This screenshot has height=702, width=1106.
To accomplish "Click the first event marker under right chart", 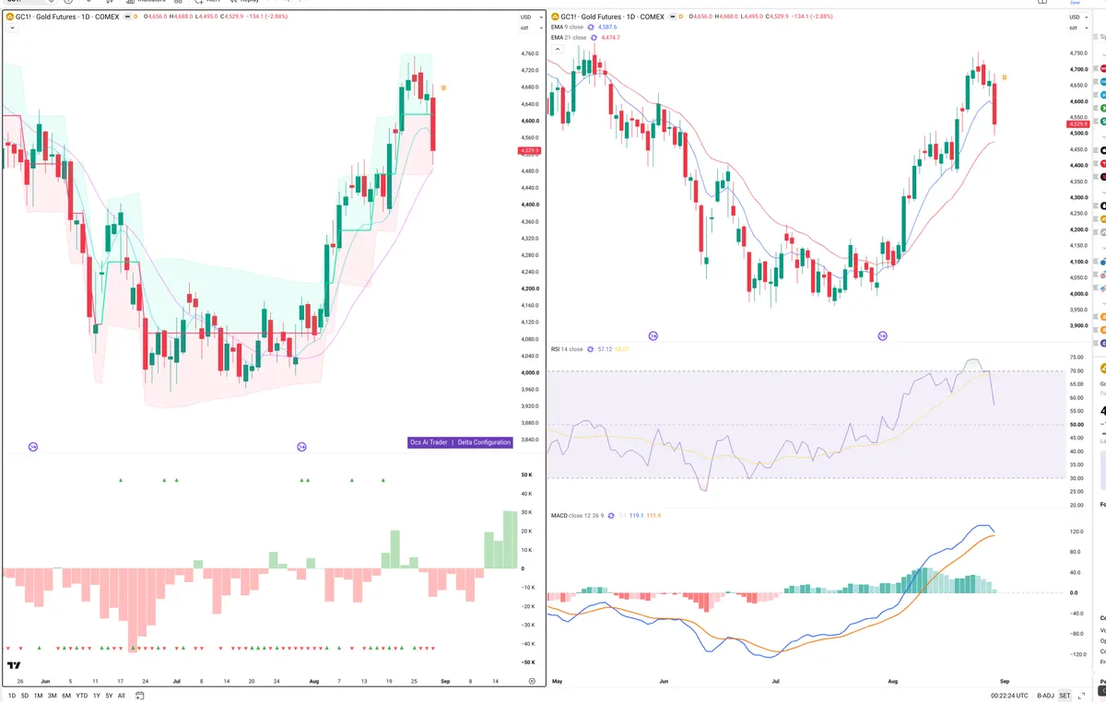I will pos(653,335).
